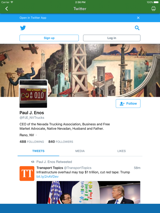Switch to the Media tab

click(x=80, y=151)
